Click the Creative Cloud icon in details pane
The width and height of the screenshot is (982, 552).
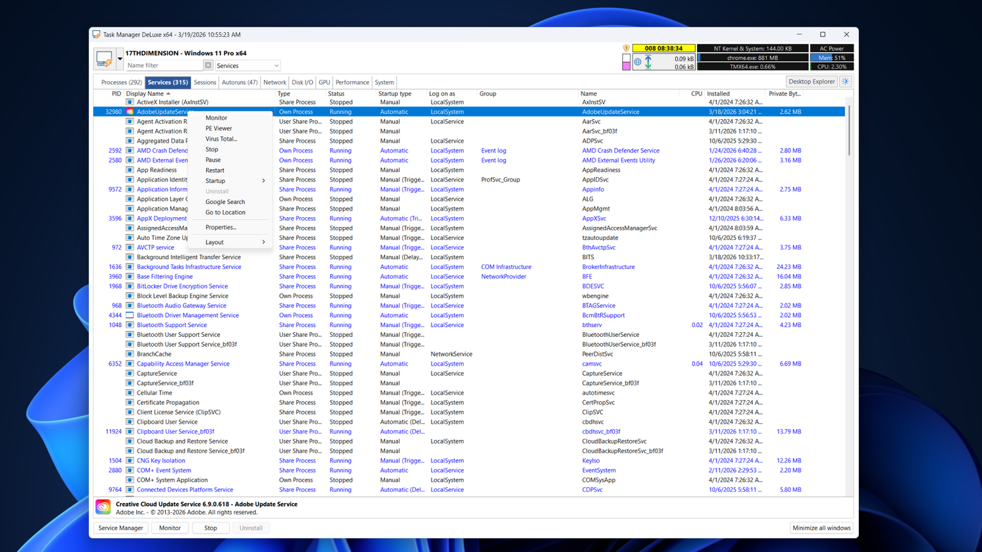[103, 508]
